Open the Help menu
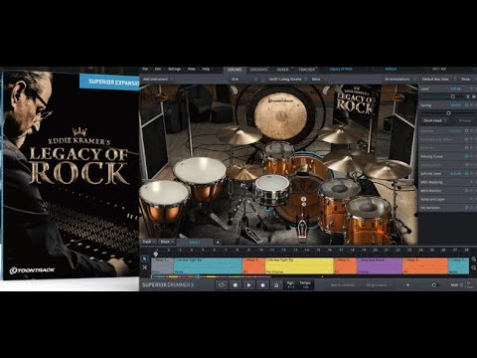The image size is (477, 358). click(x=207, y=69)
